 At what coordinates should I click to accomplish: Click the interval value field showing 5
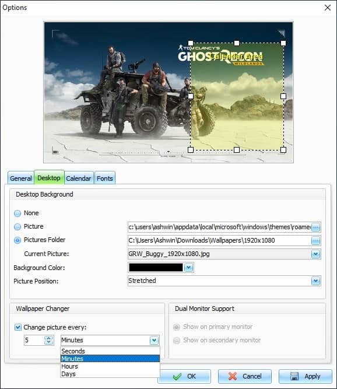(x=34, y=340)
